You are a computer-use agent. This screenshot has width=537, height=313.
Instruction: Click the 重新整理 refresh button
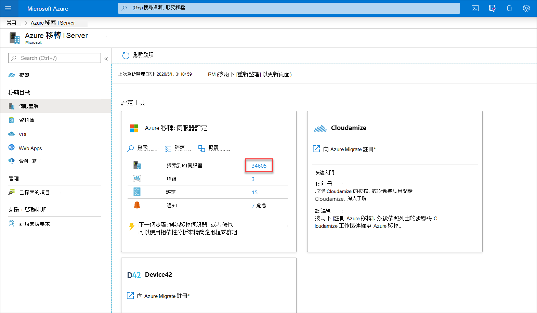point(138,55)
